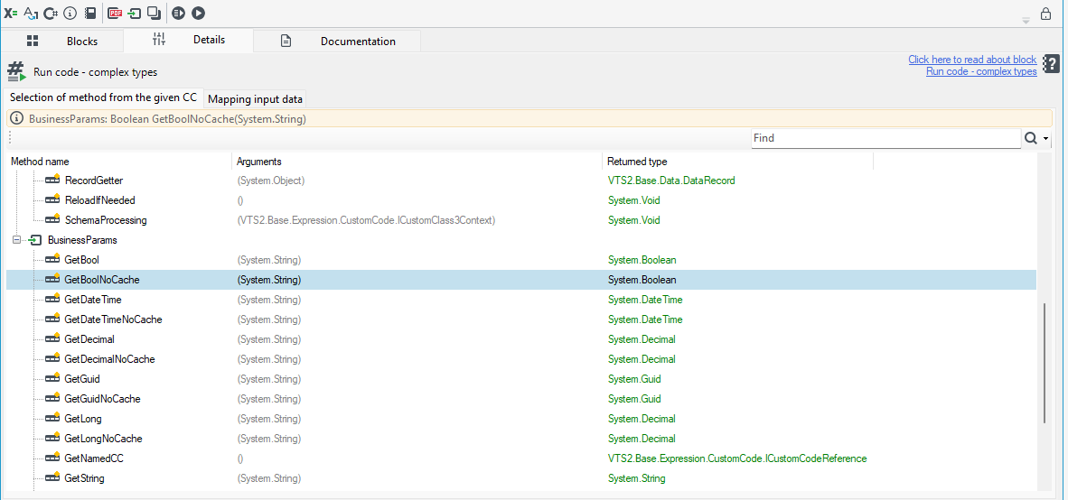Image resolution: width=1068 pixels, height=500 pixels.
Task: Select the GetGuidNoCache method row
Action: pyautogui.click(x=521, y=399)
